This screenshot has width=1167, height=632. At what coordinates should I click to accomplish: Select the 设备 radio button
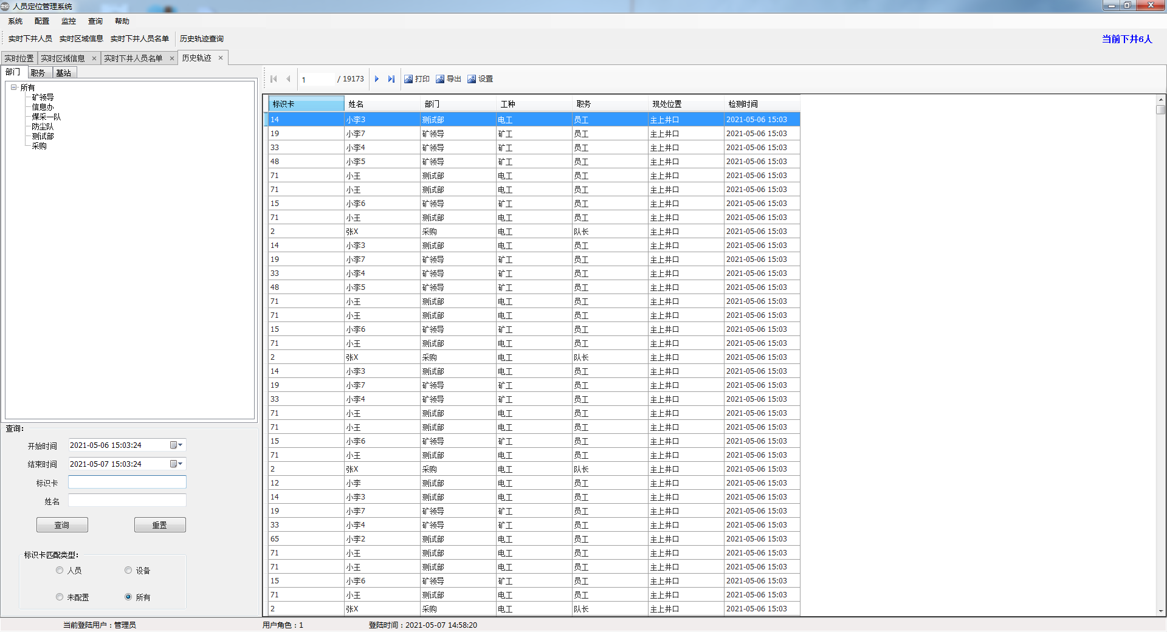coord(128,570)
